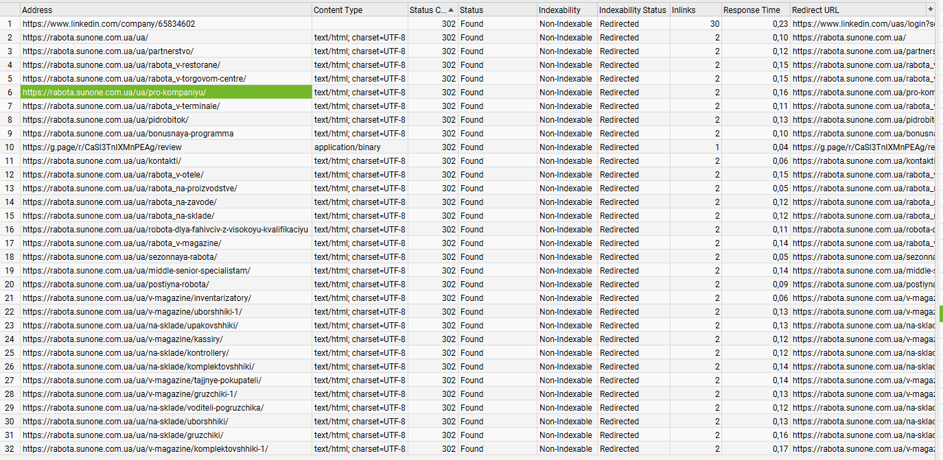Viewport: 943px width, 460px height.
Task: Select the /ua/v-magazine/komplektovshhiki-1/ address
Action: (145, 449)
